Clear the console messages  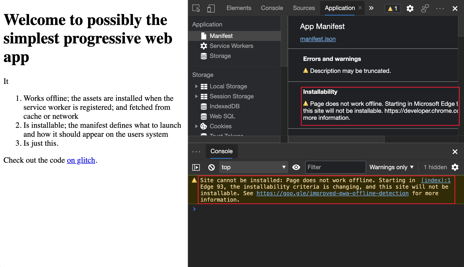click(211, 167)
